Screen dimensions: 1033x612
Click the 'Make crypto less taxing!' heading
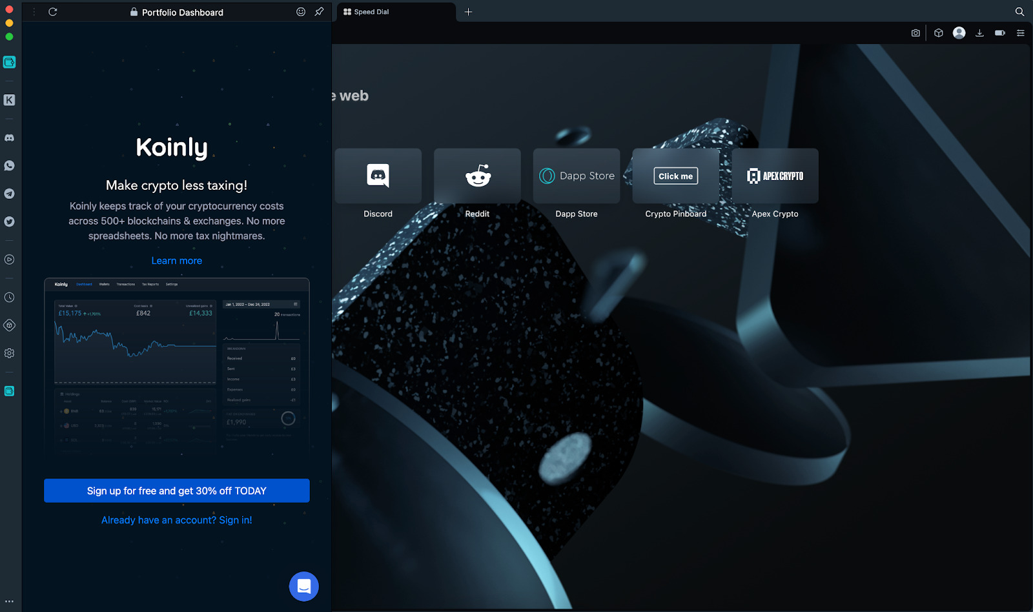click(177, 185)
